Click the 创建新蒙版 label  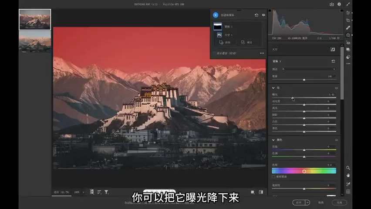coord(227,15)
